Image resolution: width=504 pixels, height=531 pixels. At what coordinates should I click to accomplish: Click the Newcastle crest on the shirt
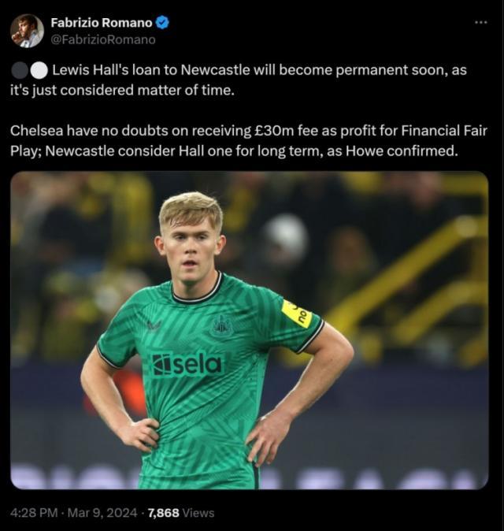[x=221, y=325]
